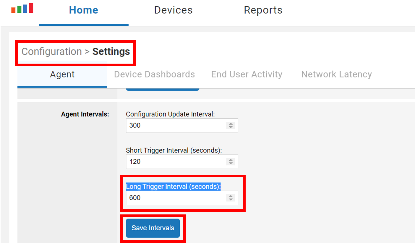
Task: Increase the Configuration Update Interval value
Action: [x=231, y=123]
